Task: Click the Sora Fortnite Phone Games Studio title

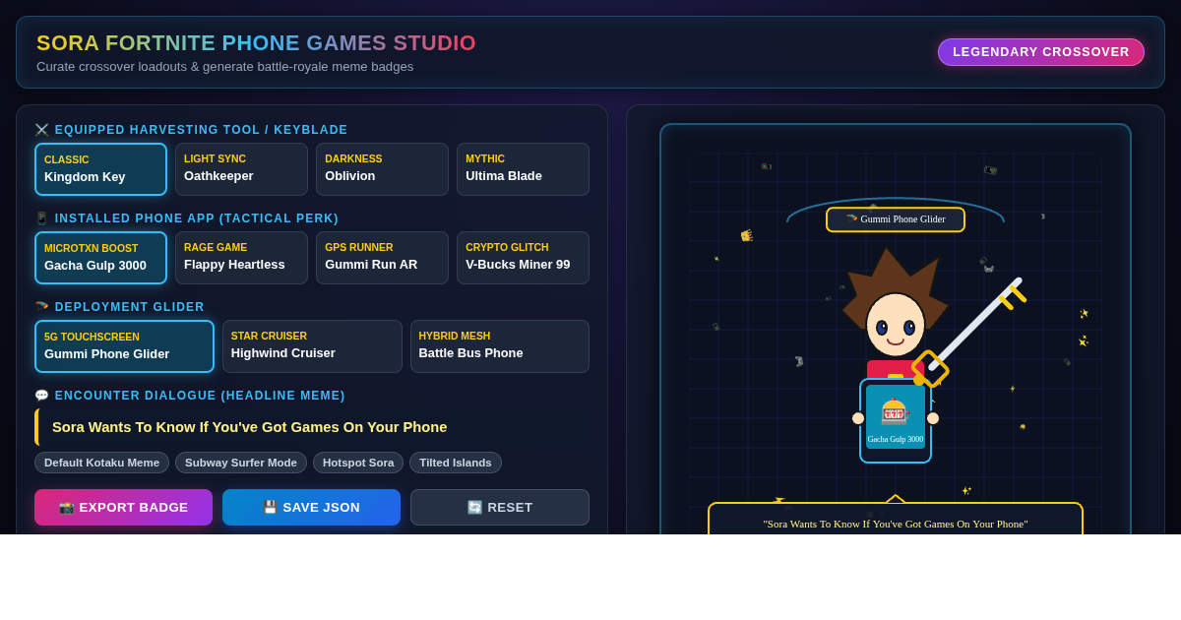Action: tap(256, 43)
